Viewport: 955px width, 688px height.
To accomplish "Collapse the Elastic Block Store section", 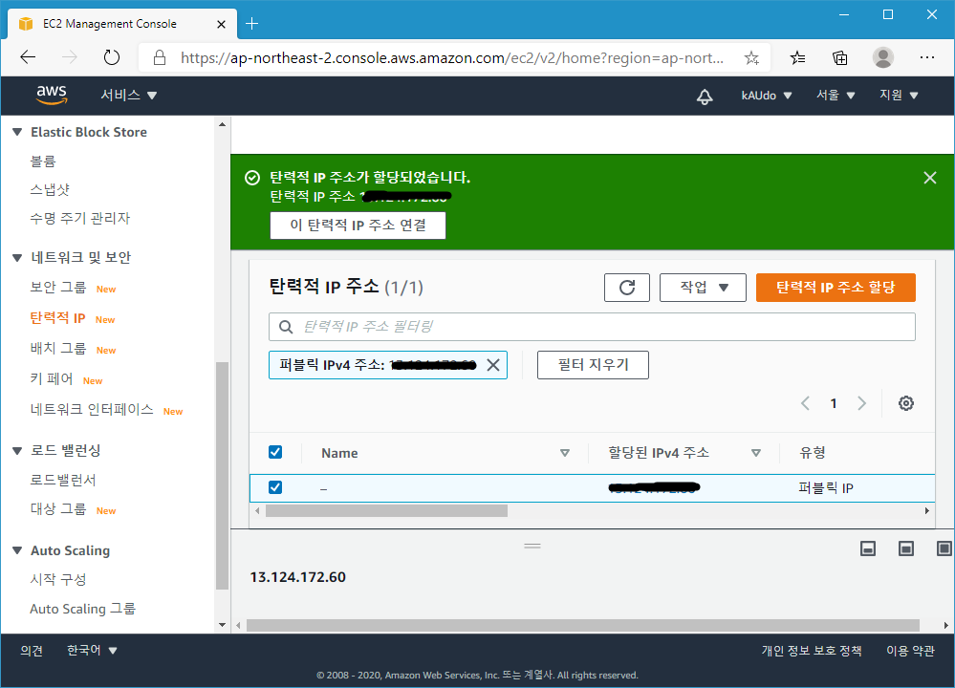I will 17,132.
